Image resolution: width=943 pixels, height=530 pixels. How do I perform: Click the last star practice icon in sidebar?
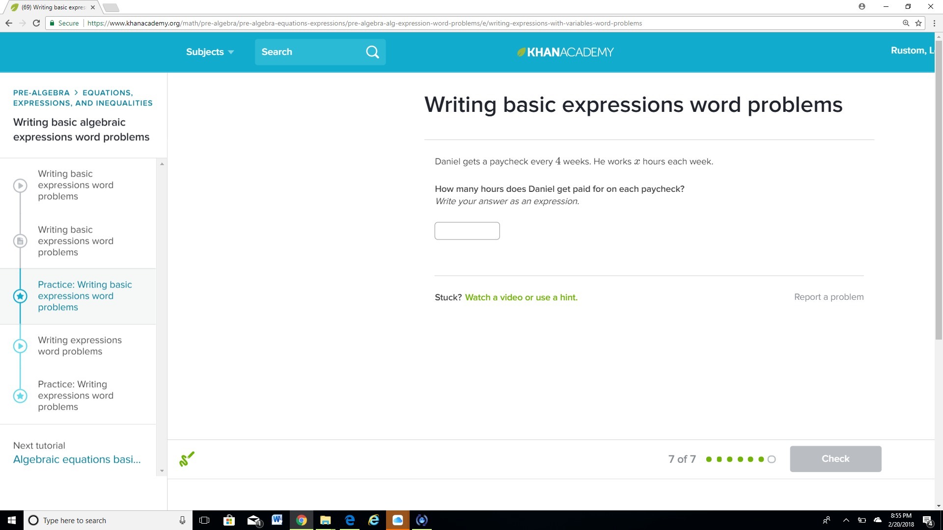(x=20, y=396)
